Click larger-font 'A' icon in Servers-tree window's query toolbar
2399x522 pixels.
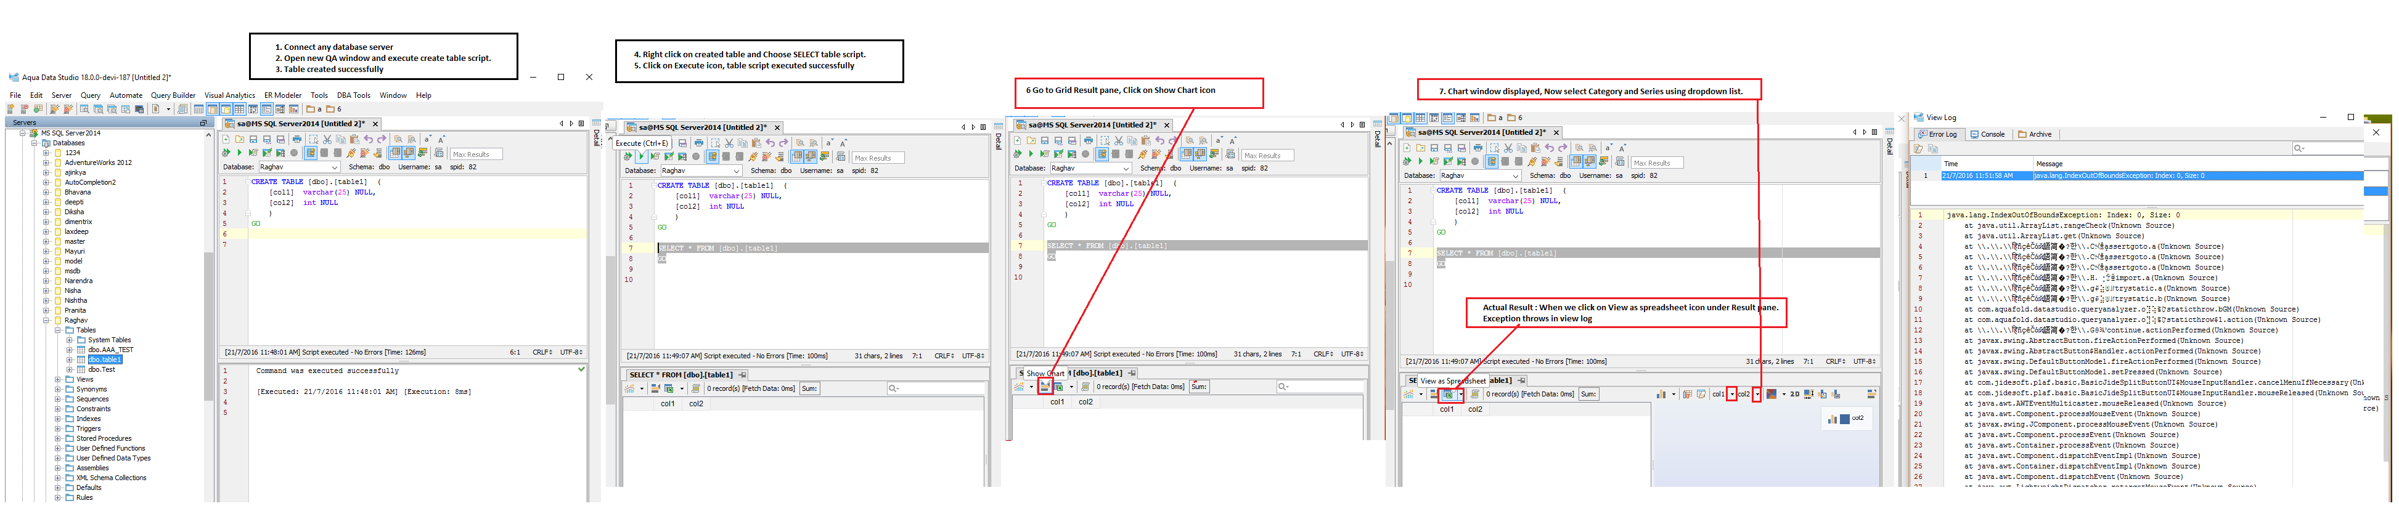[x=441, y=140]
